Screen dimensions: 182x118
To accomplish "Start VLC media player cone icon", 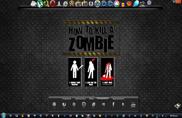I will 59,4.
